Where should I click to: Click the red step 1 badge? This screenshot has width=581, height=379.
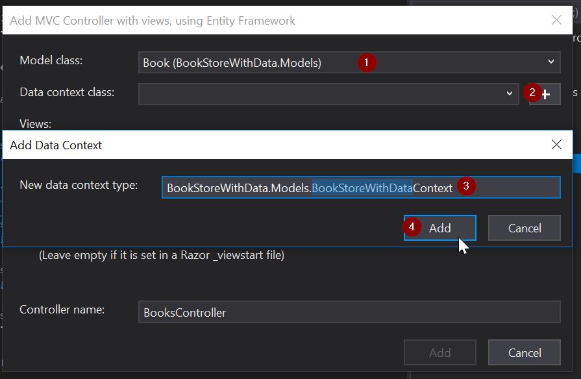tap(367, 62)
